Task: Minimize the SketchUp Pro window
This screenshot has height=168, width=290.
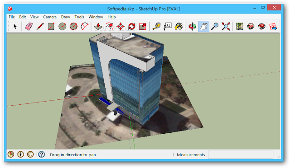Action: click(255, 8)
